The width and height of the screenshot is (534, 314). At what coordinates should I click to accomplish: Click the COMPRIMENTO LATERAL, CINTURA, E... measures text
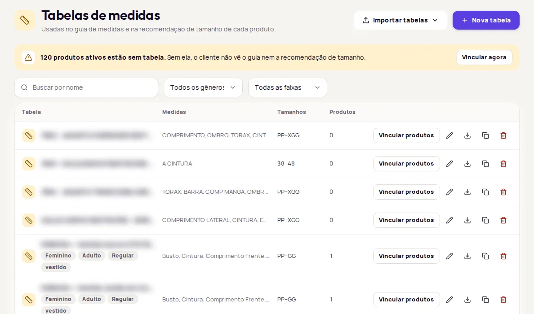coord(214,220)
